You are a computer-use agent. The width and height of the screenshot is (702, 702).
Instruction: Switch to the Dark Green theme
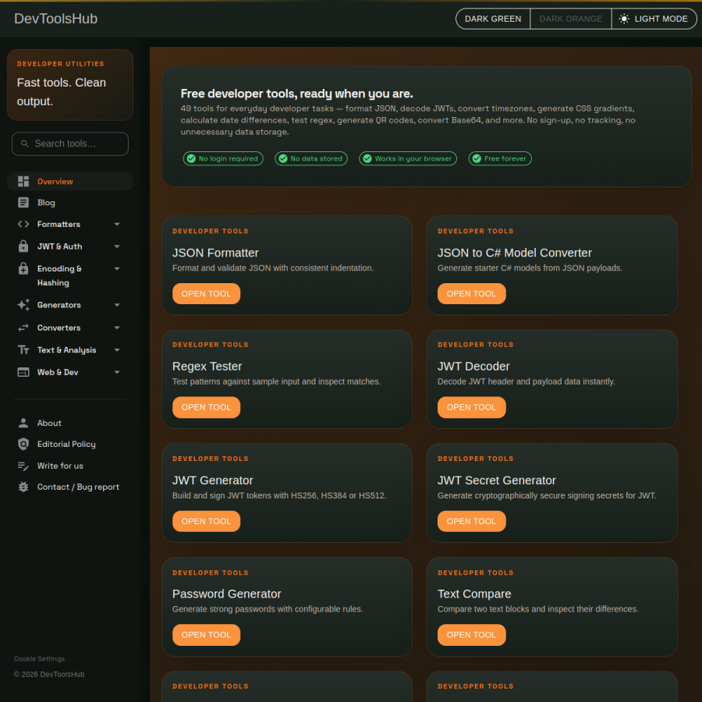(x=493, y=19)
